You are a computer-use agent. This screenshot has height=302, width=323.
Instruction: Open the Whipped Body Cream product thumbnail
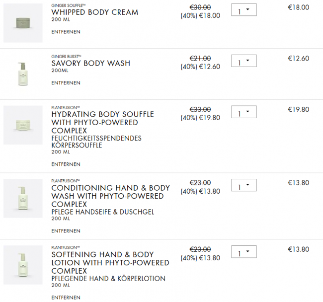(23, 23)
